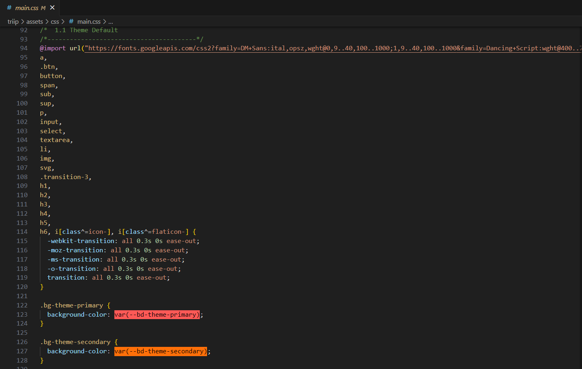Image resolution: width=582 pixels, height=369 pixels.
Task: Click the CSS file icon in tab
Action: (x=9, y=8)
